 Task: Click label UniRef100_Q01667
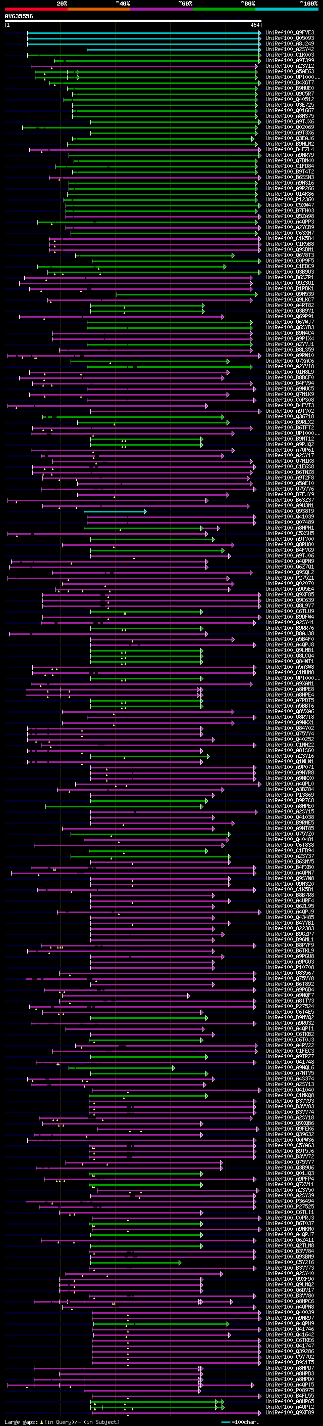(290, 110)
